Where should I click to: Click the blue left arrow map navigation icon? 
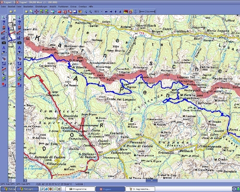coord(106,12)
